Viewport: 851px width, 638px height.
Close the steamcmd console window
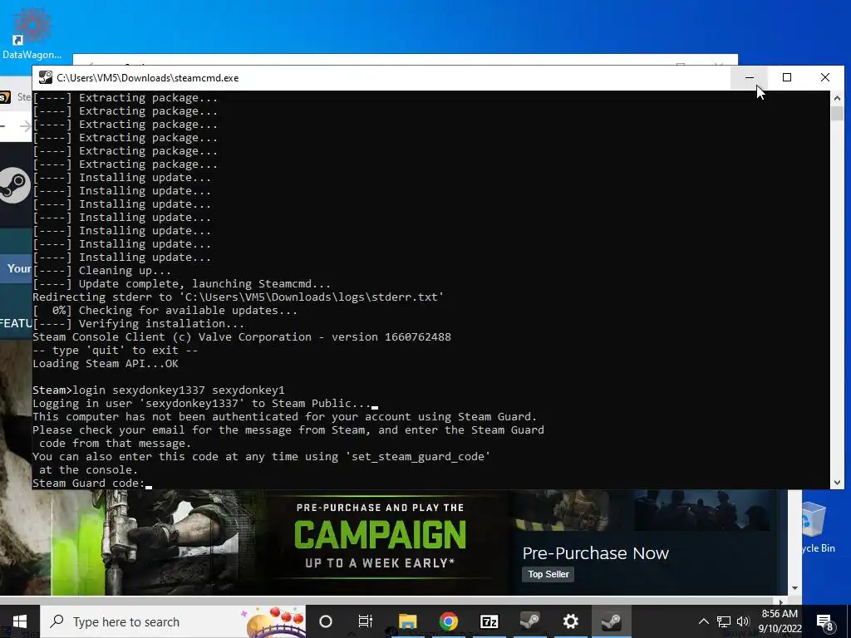point(825,77)
